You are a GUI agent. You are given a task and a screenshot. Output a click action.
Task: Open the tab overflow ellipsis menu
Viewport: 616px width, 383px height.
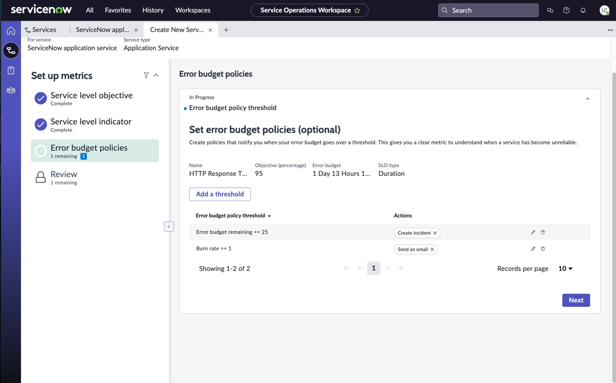pyautogui.click(x=610, y=30)
